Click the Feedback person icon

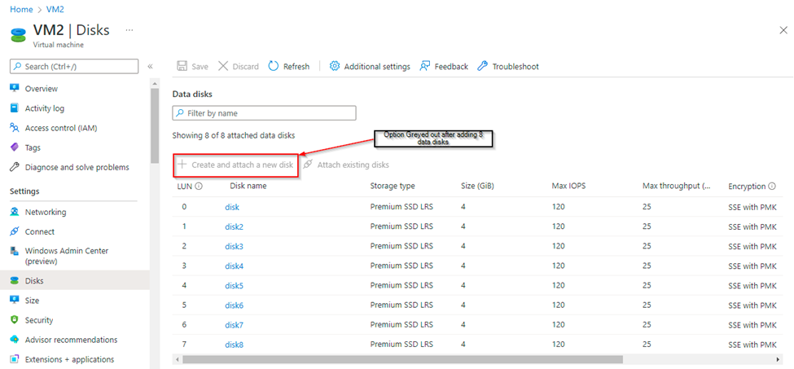coord(425,66)
